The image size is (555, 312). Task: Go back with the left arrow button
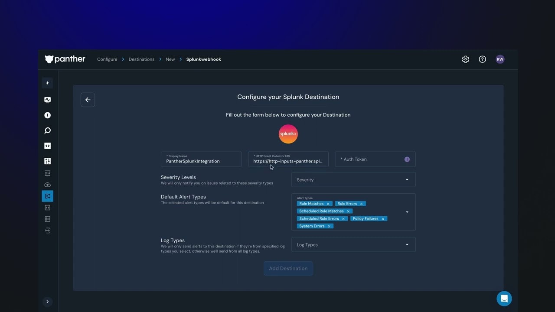pos(88,100)
